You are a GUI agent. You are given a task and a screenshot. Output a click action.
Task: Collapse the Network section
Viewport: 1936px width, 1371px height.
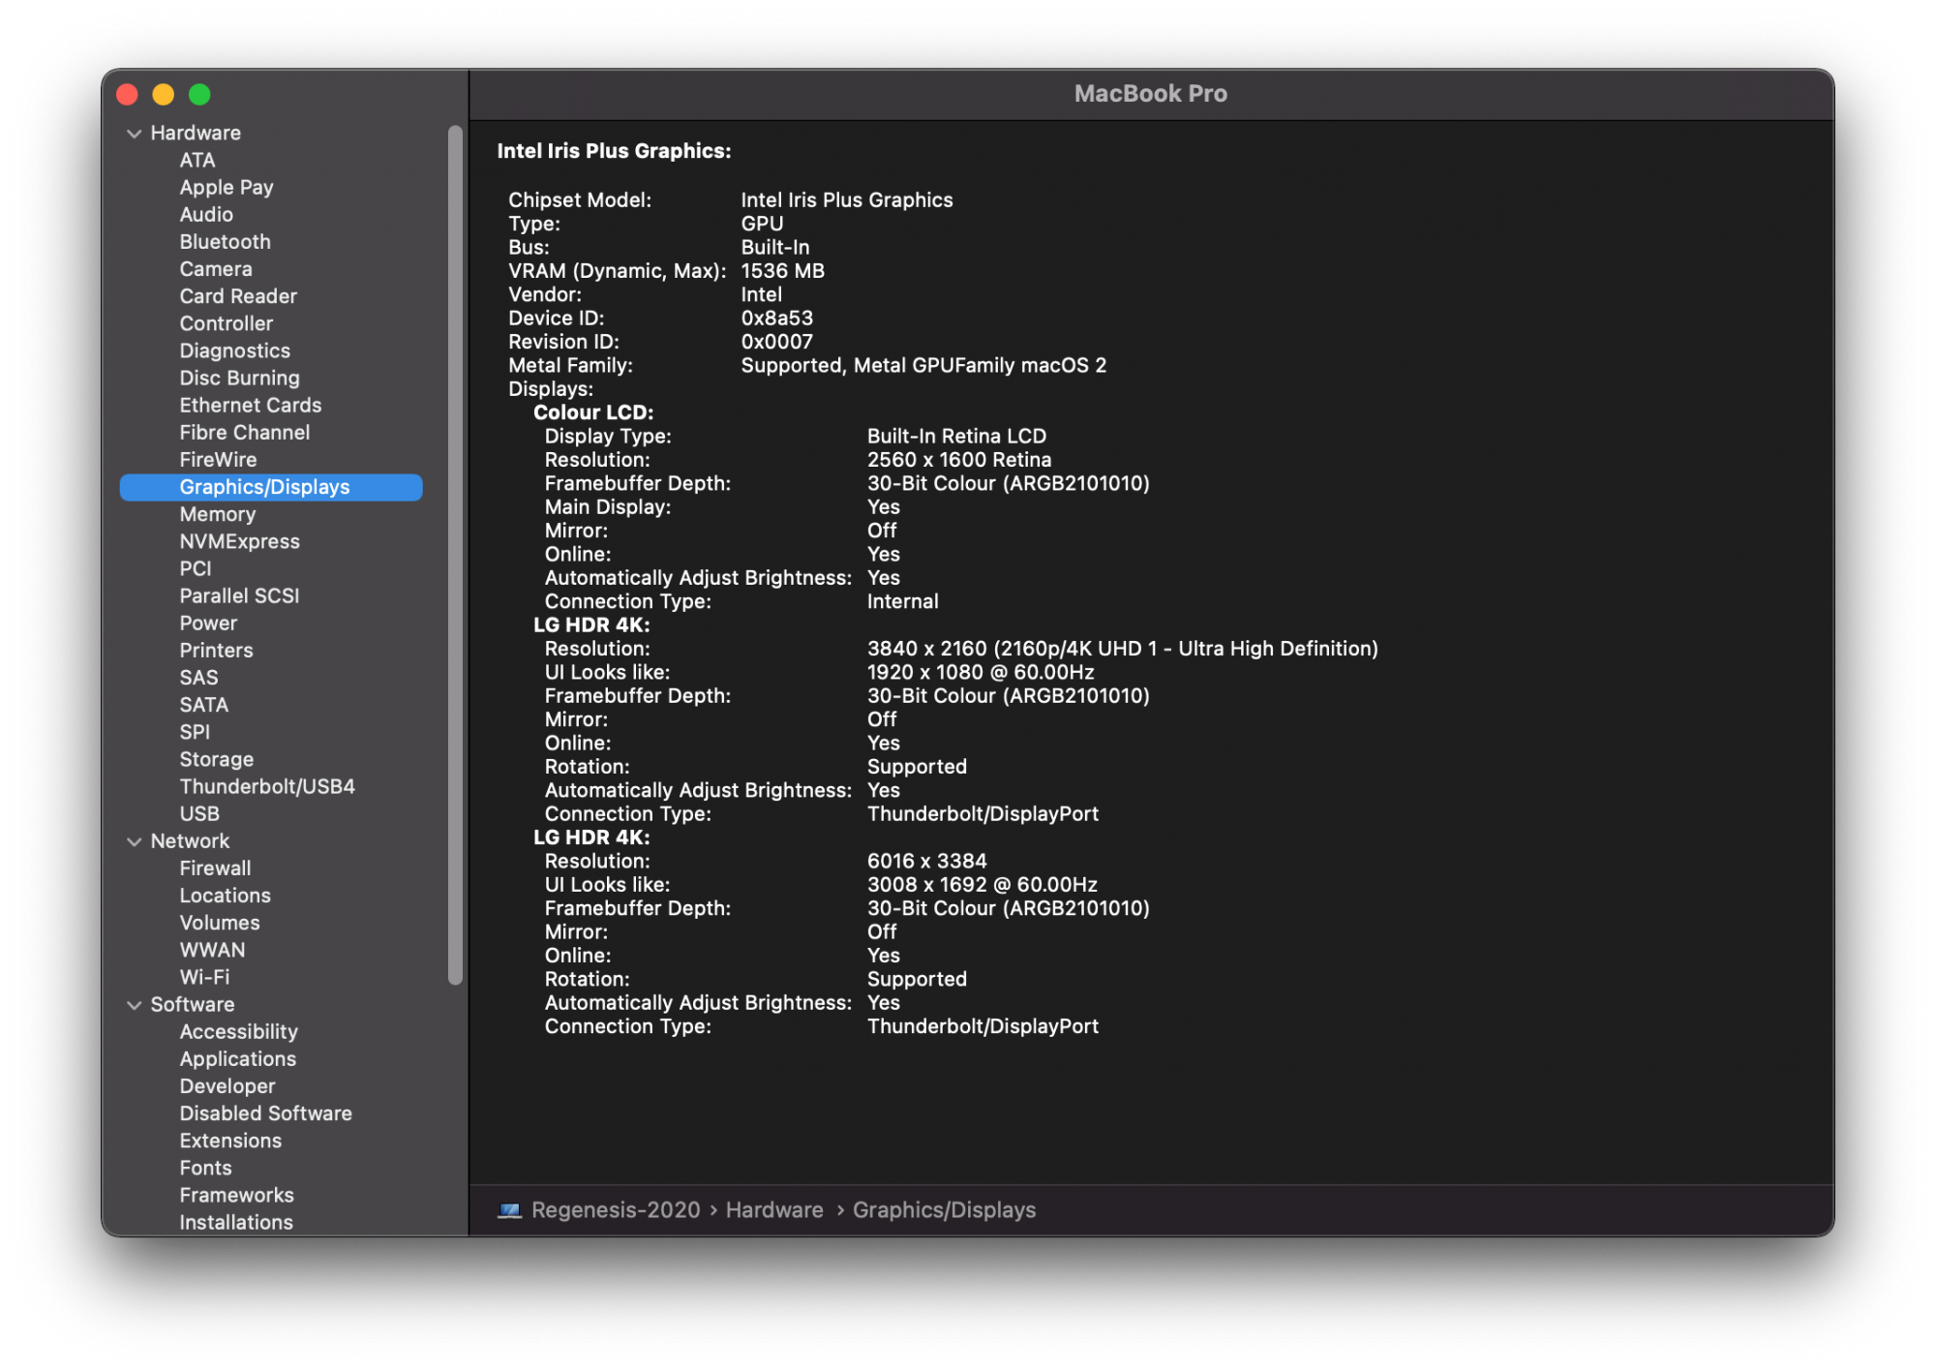[135, 840]
